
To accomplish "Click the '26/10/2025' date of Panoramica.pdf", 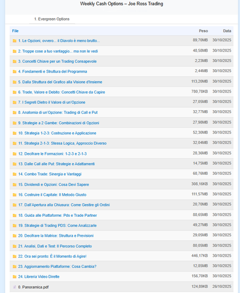I will [222, 287].
